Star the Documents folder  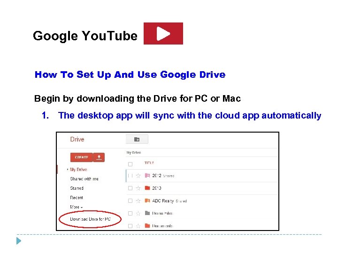[138, 226]
